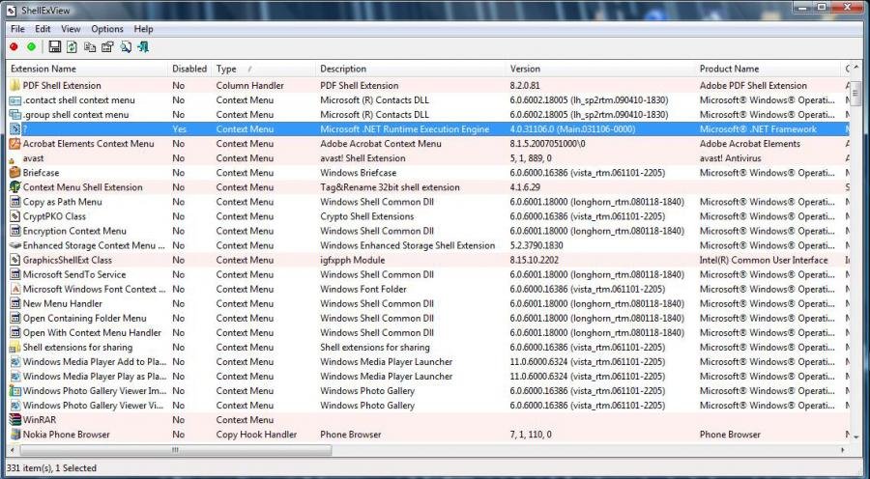Click the horizontal scrollbar thumb
The width and height of the screenshot is (870, 479).
tap(175, 450)
